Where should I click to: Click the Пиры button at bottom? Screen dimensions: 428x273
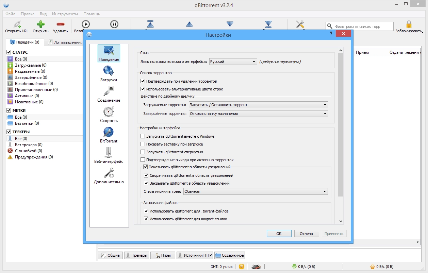pyautogui.click(x=163, y=255)
